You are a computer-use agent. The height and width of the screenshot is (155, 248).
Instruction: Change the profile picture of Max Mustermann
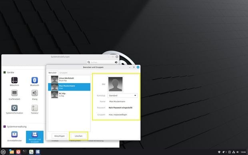tap(115, 84)
